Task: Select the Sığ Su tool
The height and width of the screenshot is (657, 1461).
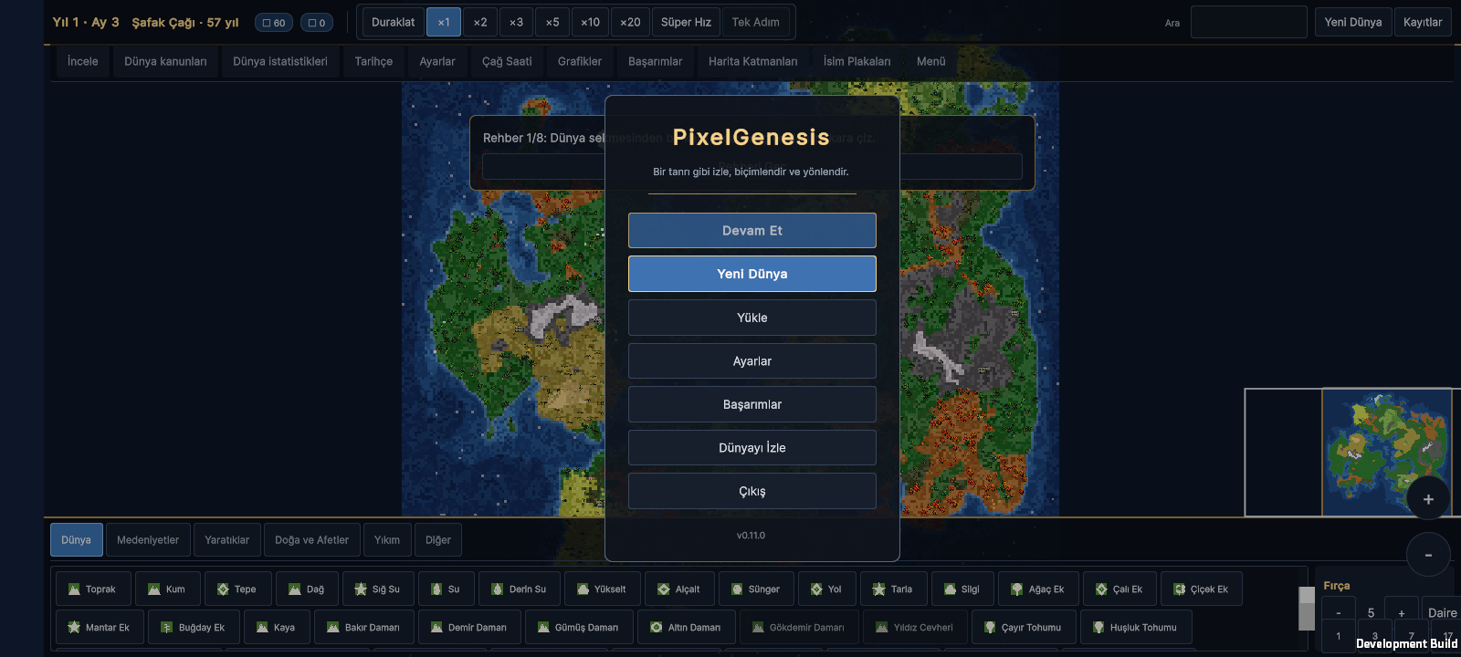Action: click(378, 589)
